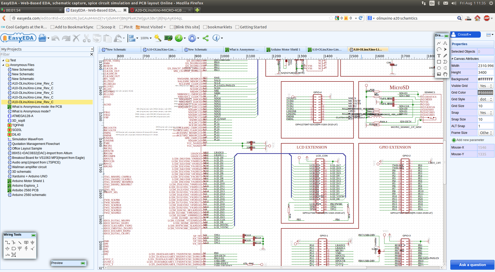The height and width of the screenshot is (272, 495).
Task: Open the Frame Size dropdown
Action: [485, 133]
